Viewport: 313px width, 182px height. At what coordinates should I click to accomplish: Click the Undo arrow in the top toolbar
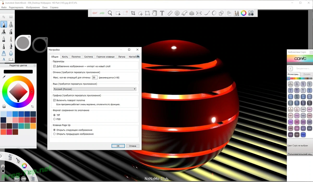point(95,13)
